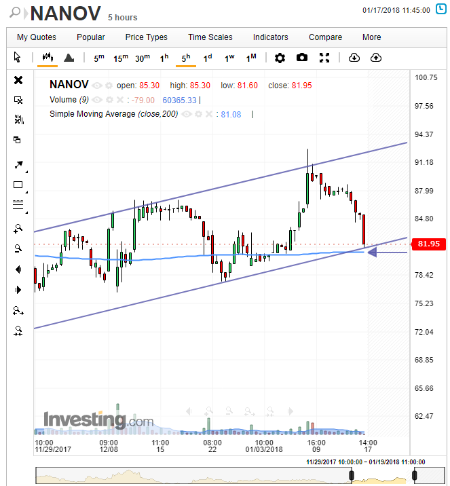Move chart left with sidebar arrow
The image size is (450, 486).
pyautogui.click(x=18, y=269)
